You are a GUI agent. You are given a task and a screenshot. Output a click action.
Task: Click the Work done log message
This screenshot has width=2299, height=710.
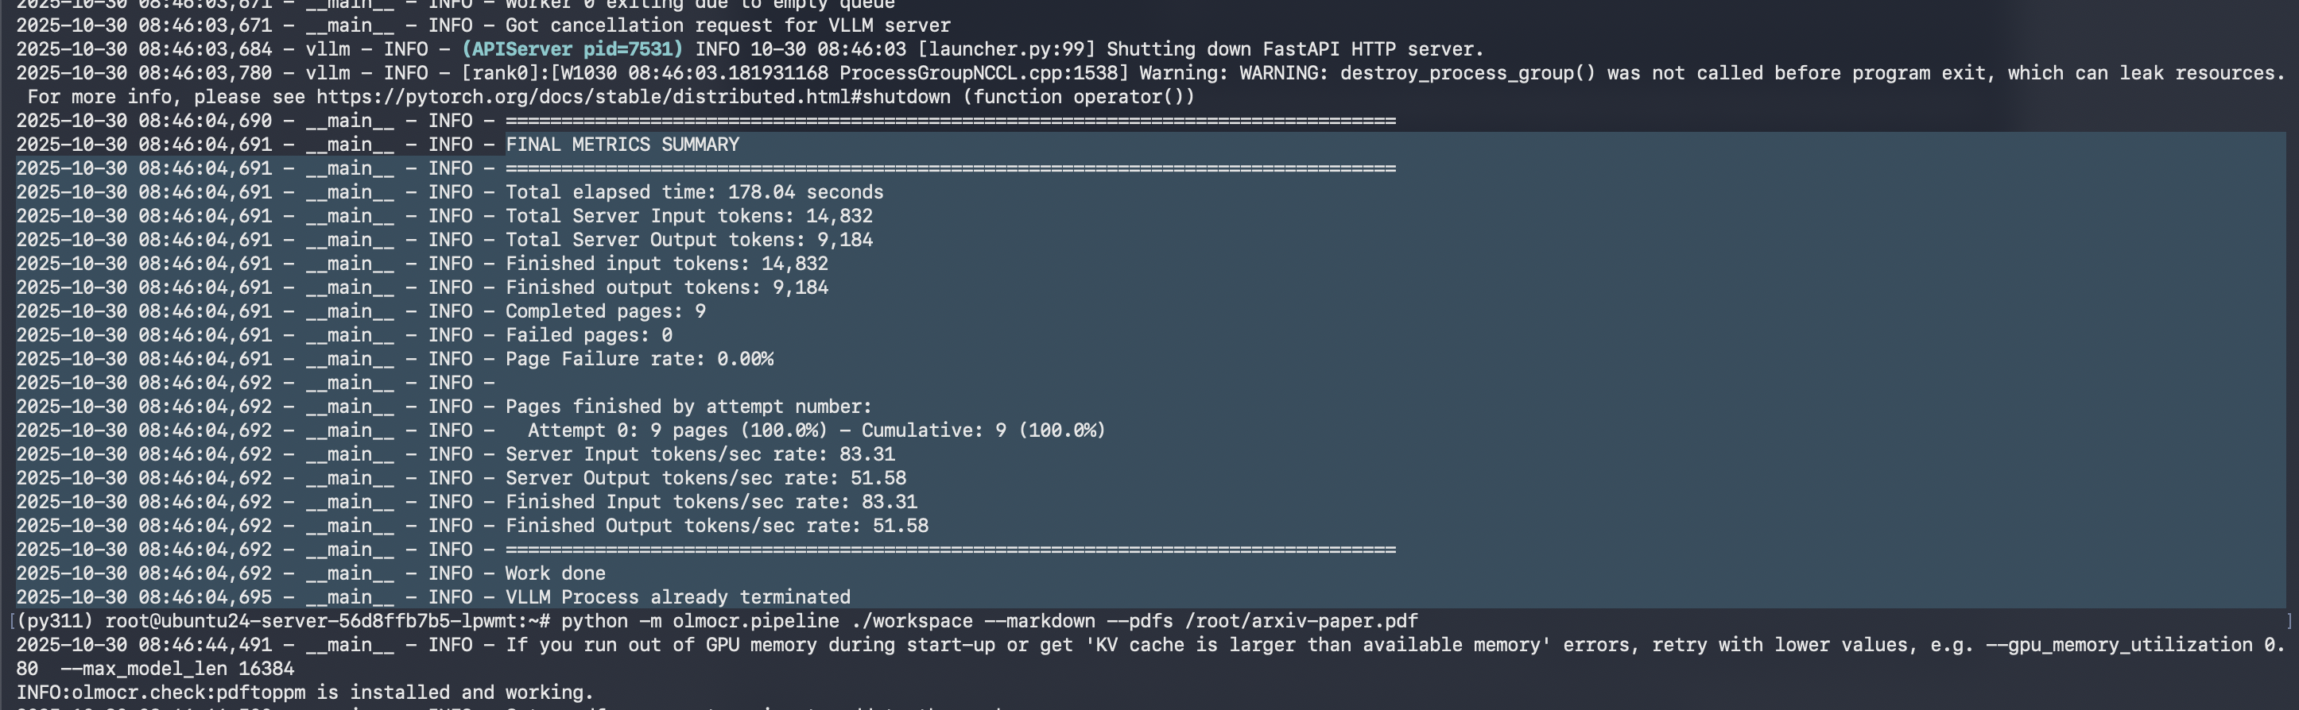click(555, 573)
